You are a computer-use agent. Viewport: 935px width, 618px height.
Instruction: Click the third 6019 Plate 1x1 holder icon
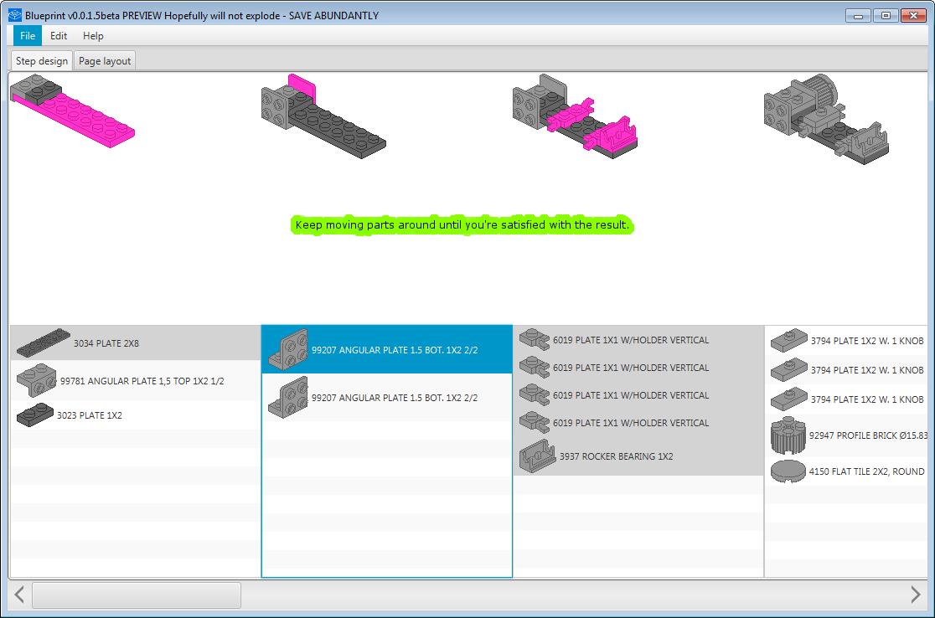coord(535,394)
